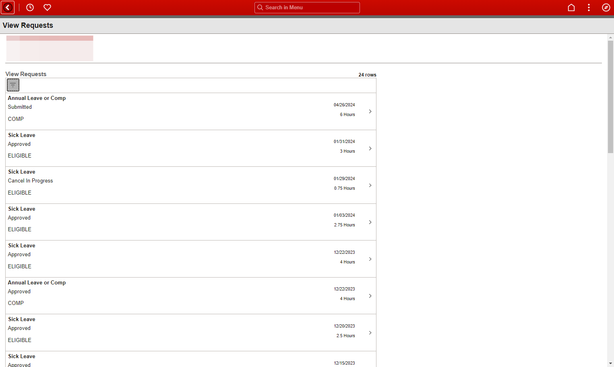Image resolution: width=614 pixels, height=367 pixels.
Task: Click the '2.5 Hours' value
Action: pos(345,336)
